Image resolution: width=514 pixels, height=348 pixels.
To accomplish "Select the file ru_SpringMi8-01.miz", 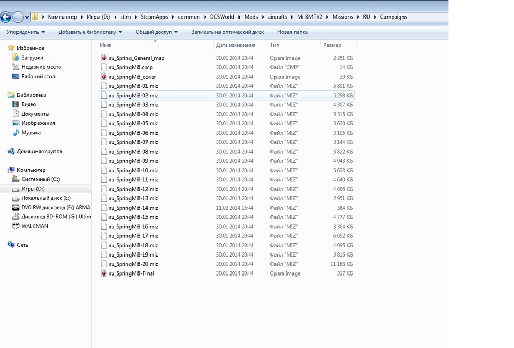I will [x=134, y=86].
